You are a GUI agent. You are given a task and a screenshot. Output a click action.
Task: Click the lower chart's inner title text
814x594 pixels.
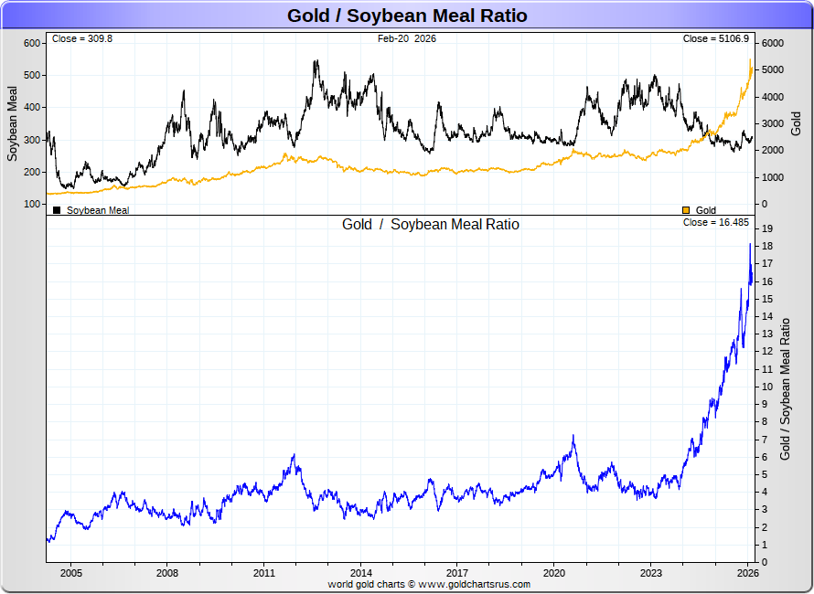431,225
